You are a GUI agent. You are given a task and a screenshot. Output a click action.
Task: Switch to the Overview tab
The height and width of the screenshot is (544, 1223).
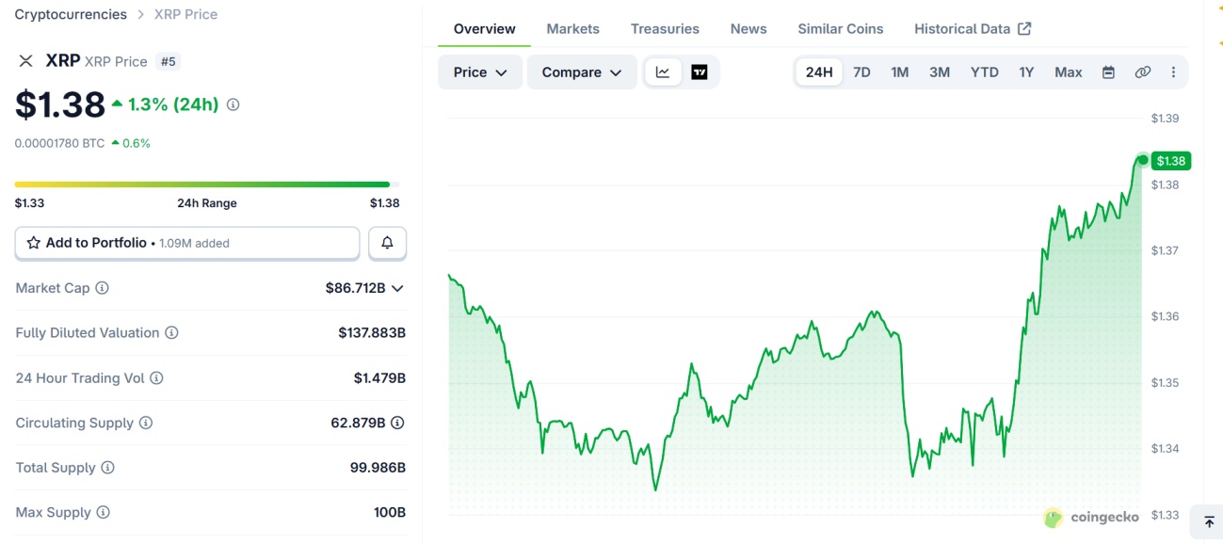pyautogui.click(x=485, y=29)
